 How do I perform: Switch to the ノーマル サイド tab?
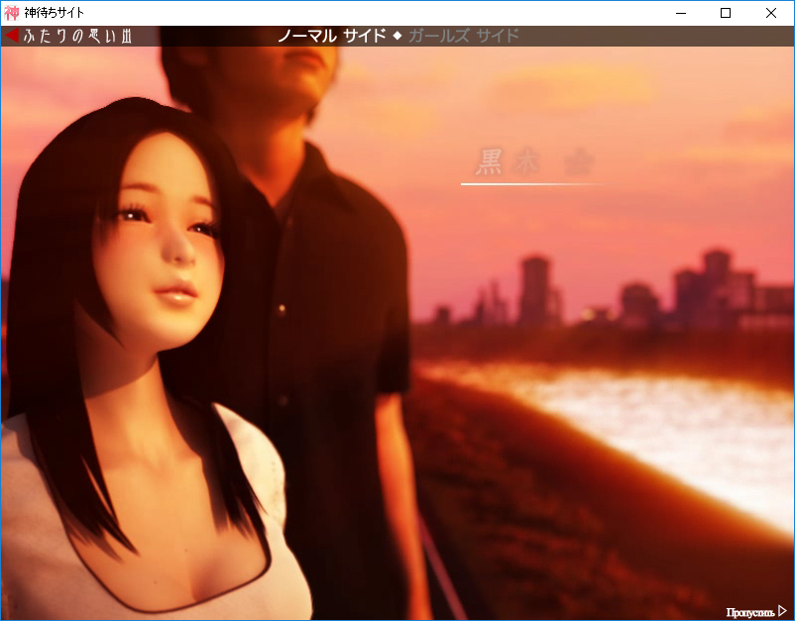pos(331,37)
